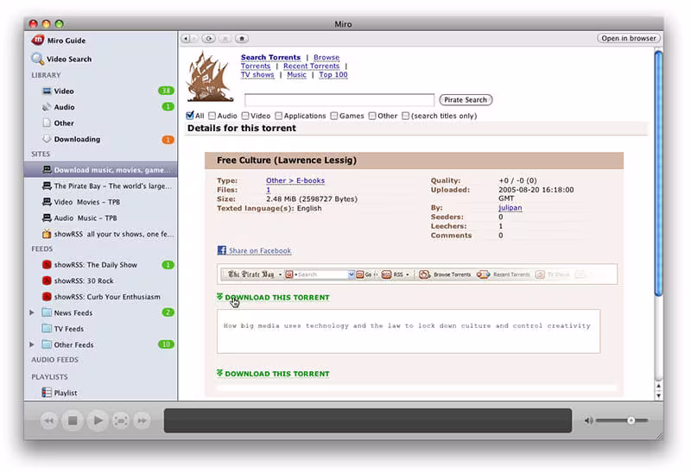Viewport: 691px width, 473px height.
Task: Open toolbar banner search dropdown arrow
Action: point(351,274)
